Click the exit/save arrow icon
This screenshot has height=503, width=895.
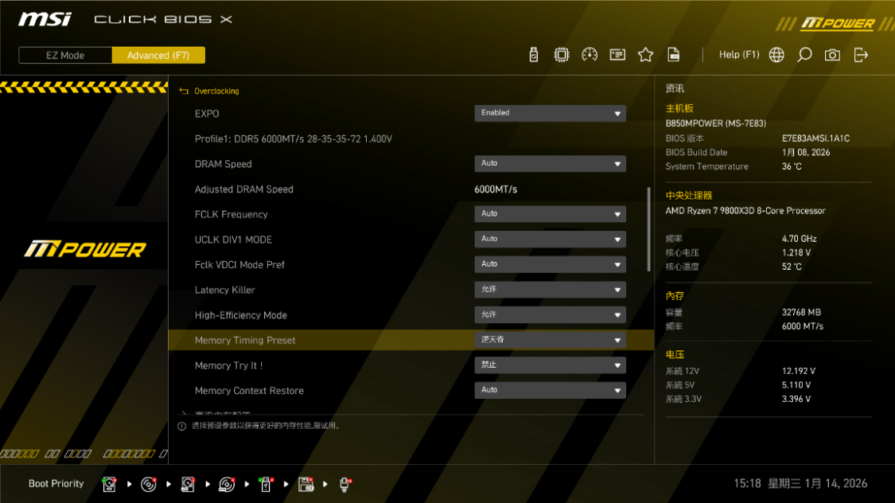[861, 55]
